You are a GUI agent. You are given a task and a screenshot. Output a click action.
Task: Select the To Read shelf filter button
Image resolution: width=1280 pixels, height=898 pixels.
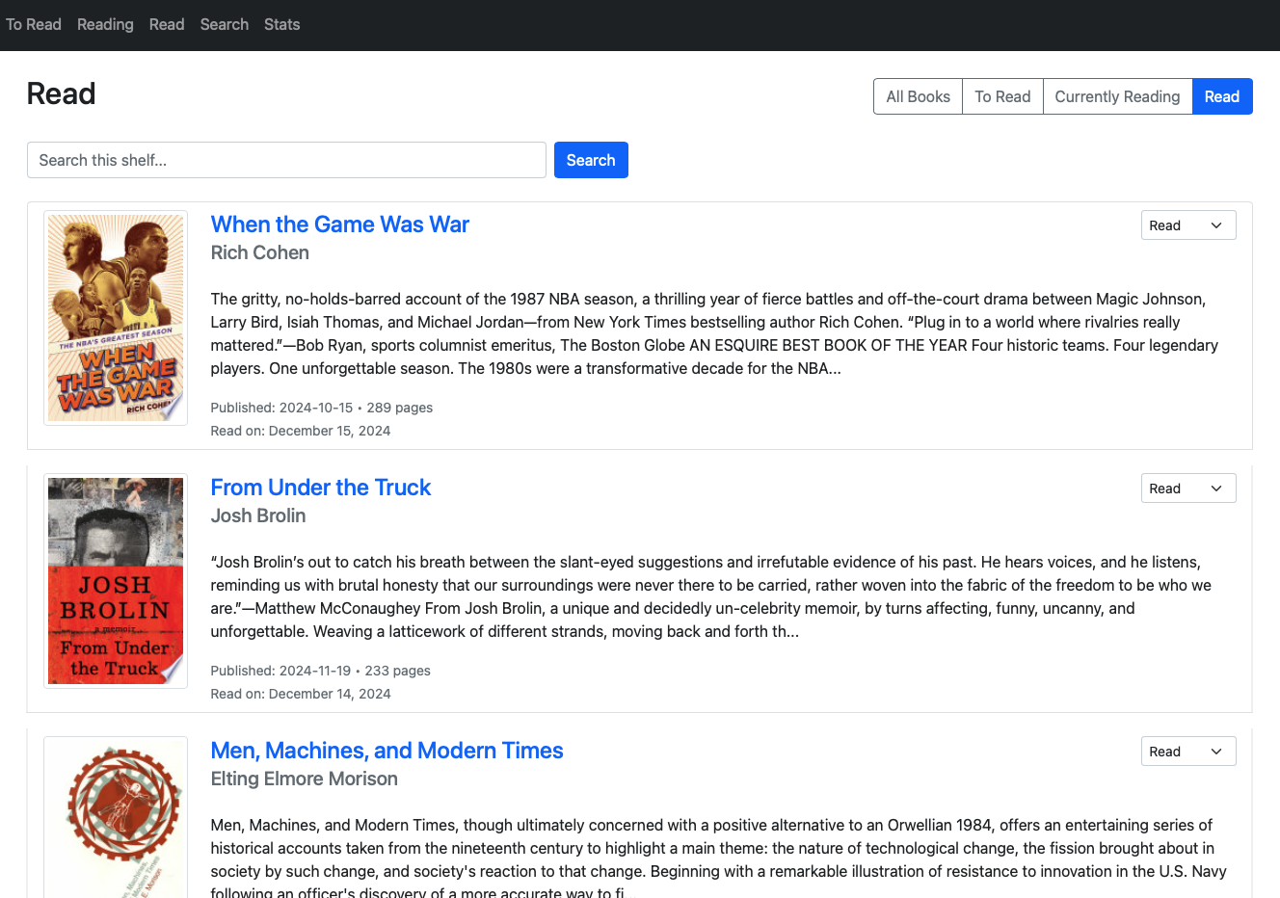tap(1002, 96)
